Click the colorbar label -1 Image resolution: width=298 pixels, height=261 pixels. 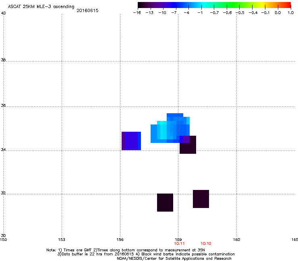(200, 13)
